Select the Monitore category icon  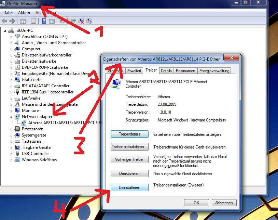pos(17,111)
